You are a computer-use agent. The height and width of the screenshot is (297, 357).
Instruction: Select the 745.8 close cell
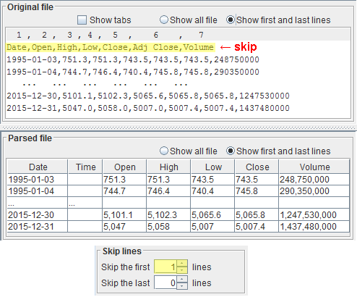[257, 191]
